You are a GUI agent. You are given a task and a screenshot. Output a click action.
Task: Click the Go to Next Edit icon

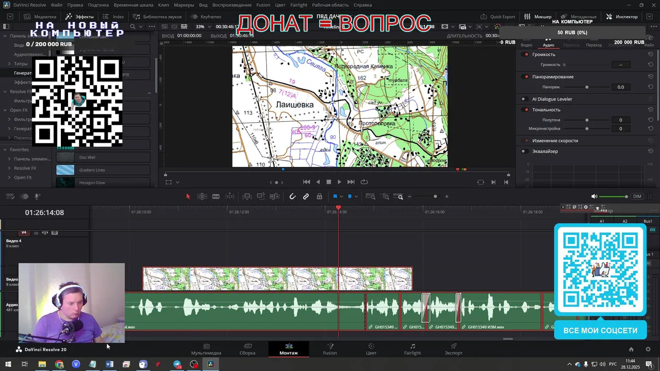click(x=493, y=182)
